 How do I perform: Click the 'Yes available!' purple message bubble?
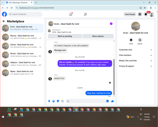tap(85, 63)
